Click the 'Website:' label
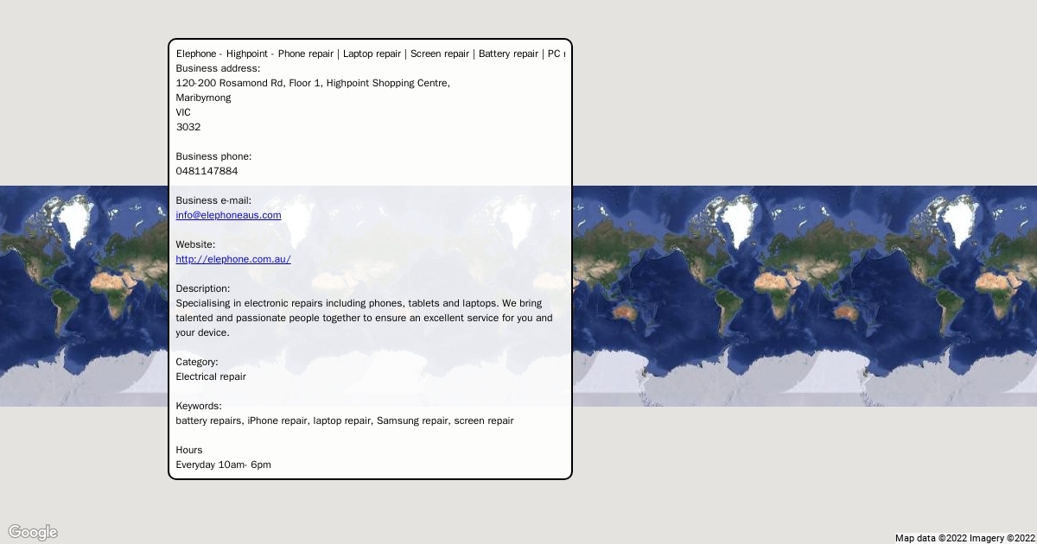1037x544 pixels. [x=195, y=244]
